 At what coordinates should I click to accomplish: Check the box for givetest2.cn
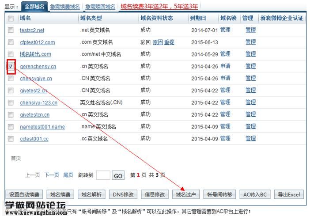(11, 91)
